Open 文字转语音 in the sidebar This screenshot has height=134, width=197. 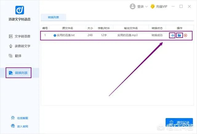[20, 36]
